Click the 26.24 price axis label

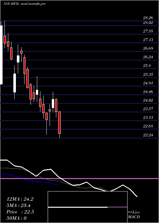(x=148, y=57)
